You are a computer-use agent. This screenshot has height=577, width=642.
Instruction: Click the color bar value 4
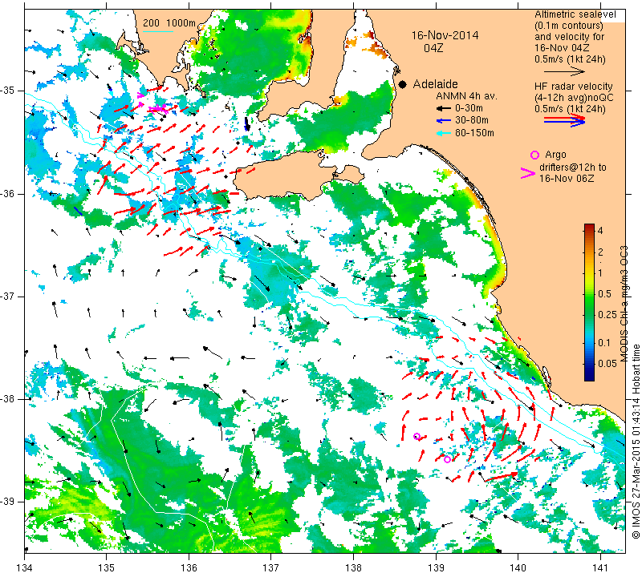[600, 230]
